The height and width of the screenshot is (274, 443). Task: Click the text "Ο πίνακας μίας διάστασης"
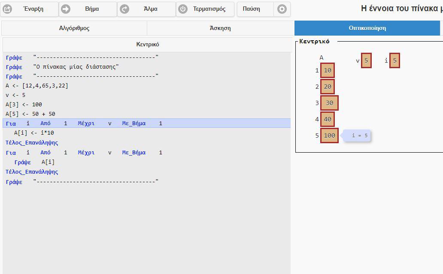76,67
